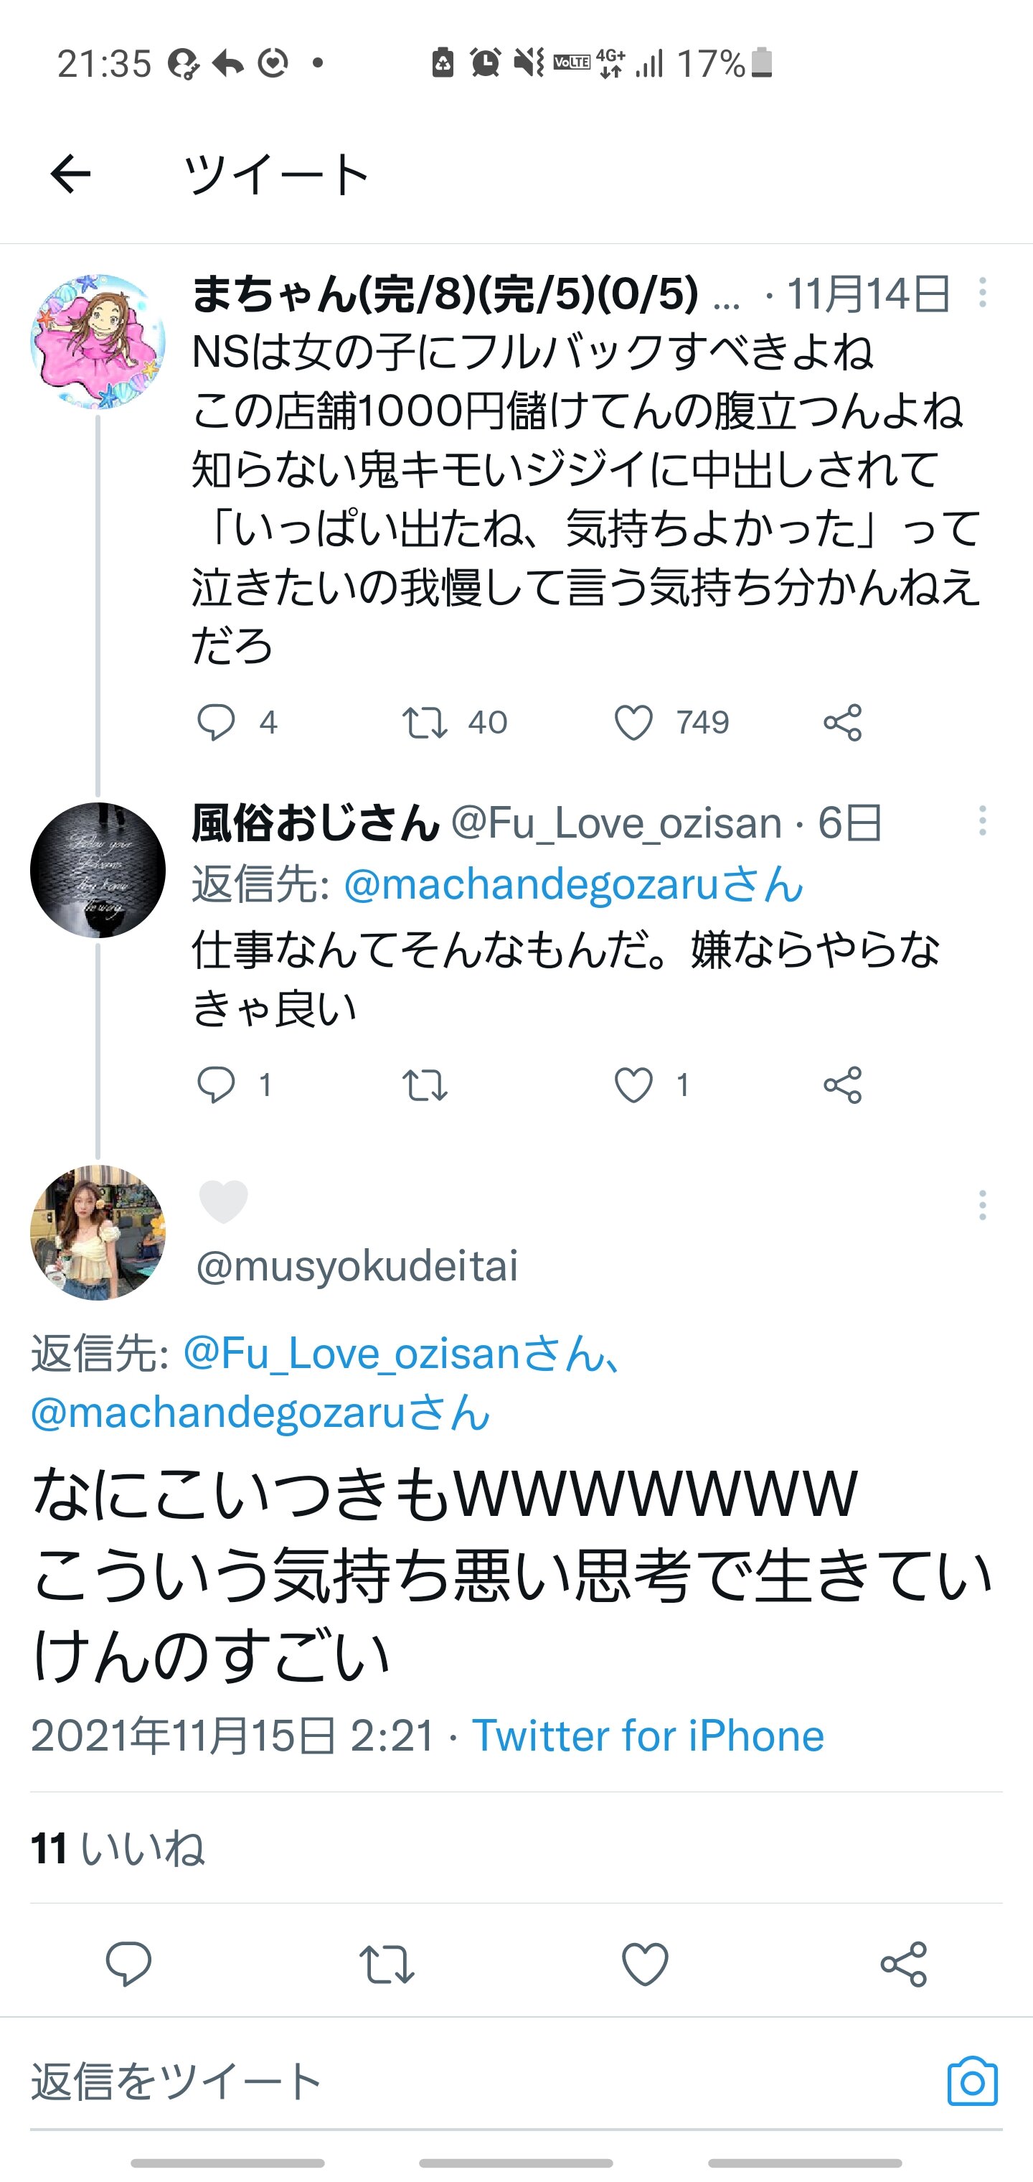View the 11 いいね likes list
The width and height of the screenshot is (1033, 2182).
coord(118,1848)
